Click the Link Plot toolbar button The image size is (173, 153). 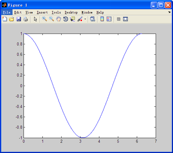pyautogui.click(x=93, y=19)
